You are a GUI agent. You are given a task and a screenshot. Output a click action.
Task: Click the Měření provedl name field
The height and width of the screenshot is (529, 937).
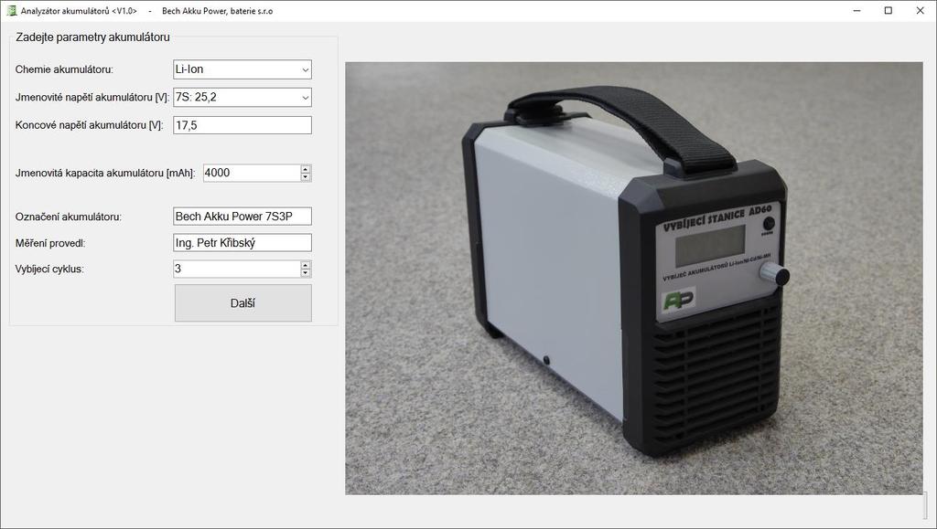pyautogui.click(x=242, y=243)
